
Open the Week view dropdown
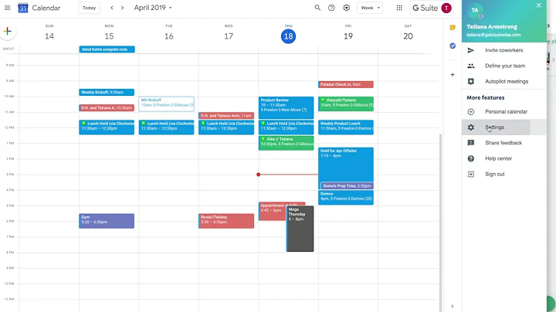(x=370, y=8)
